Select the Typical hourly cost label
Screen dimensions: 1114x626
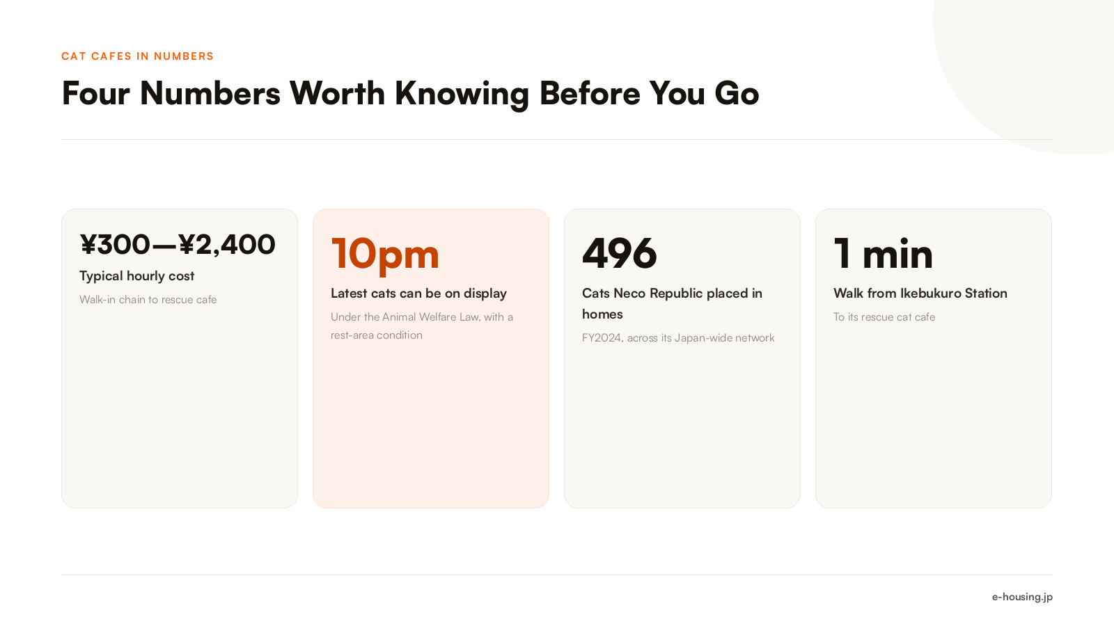click(x=137, y=276)
